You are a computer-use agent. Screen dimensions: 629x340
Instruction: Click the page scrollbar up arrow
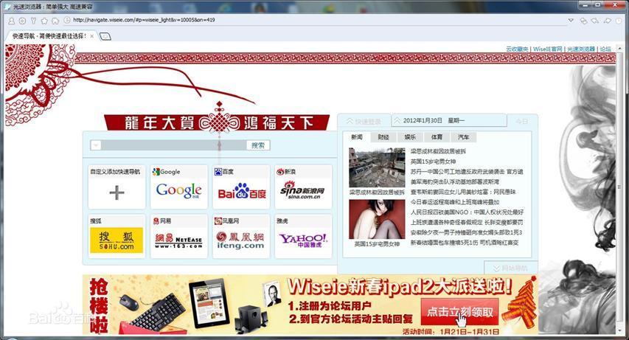pos(620,48)
